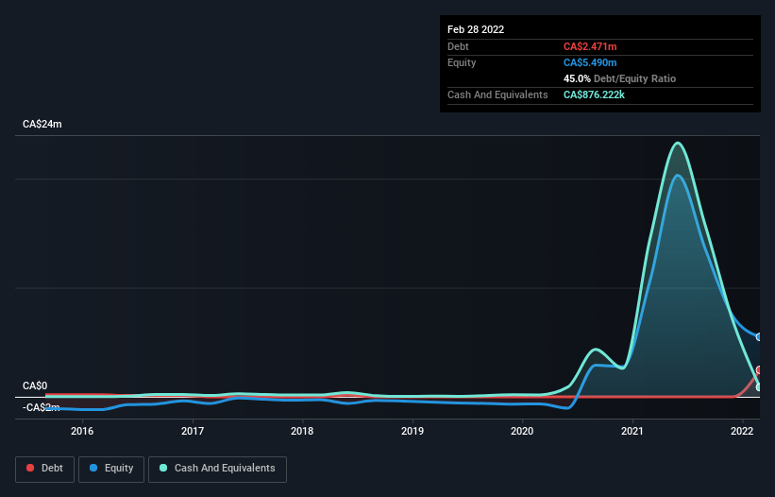This screenshot has height=497, width=775.
Task: Click the CA$24m y-axis label
Action: 42,124
